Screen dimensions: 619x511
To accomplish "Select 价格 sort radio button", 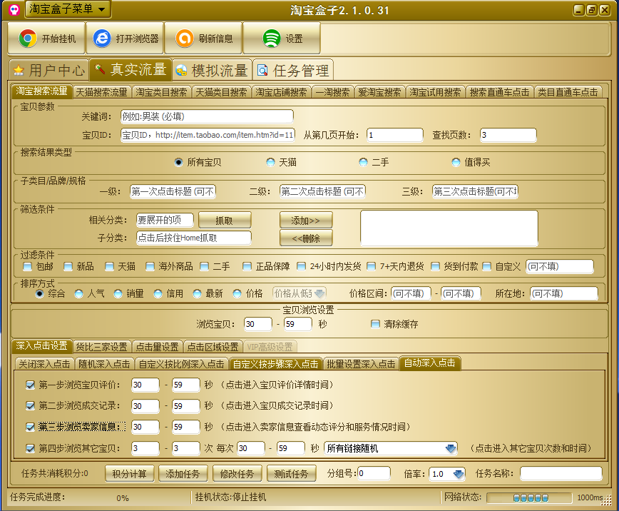I will (x=237, y=293).
